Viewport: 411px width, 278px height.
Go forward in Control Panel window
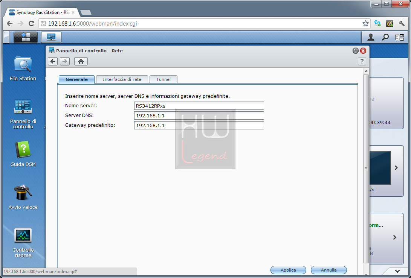point(65,61)
